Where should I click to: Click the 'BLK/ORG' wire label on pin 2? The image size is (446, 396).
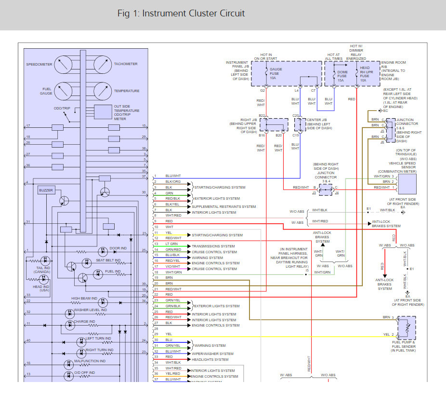point(173,181)
